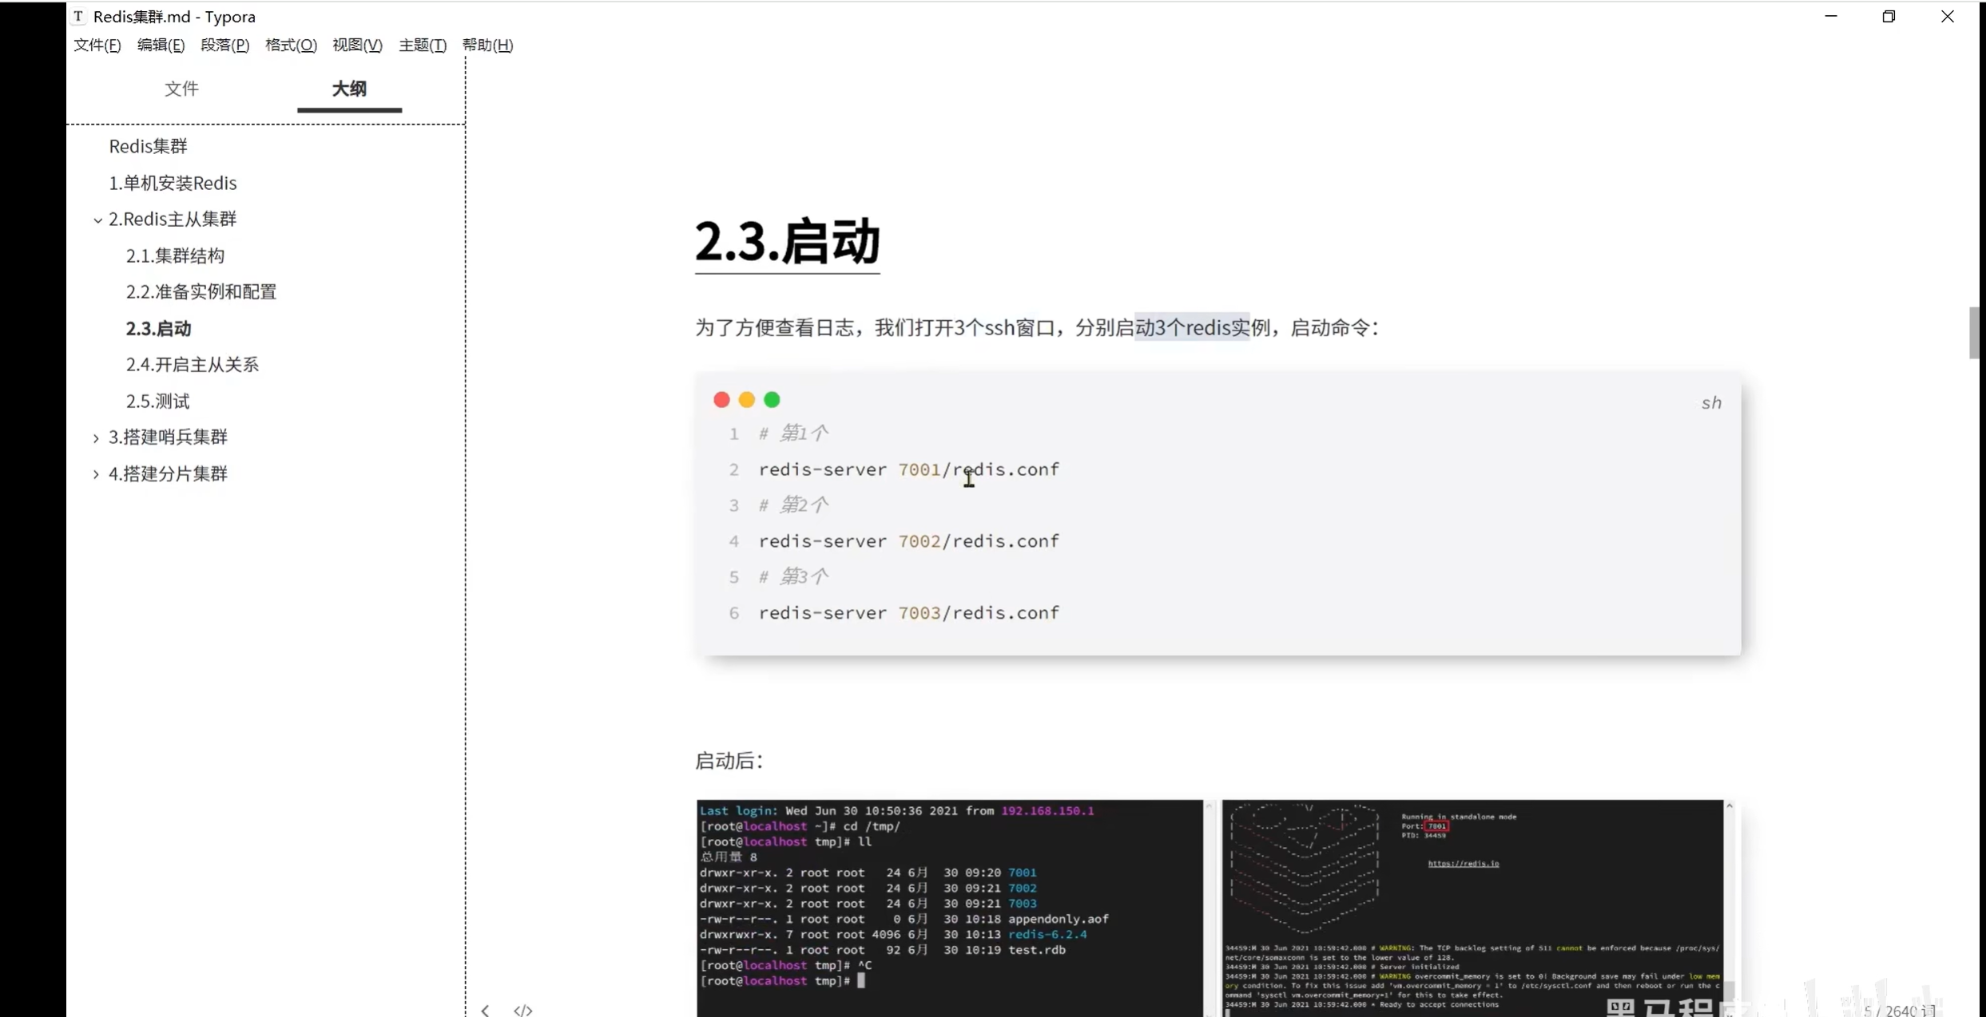Expand the 4.搭建分片集群 outline section
The width and height of the screenshot is (1986, 1017).
click(x=96, y=474)
